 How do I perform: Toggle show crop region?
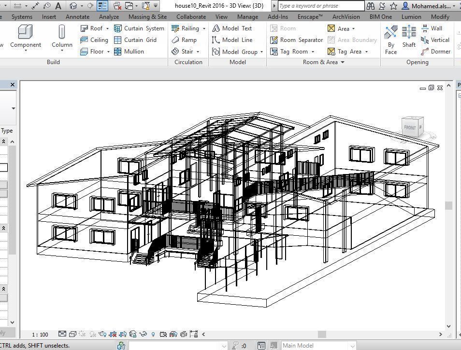(x=123, y=334)
